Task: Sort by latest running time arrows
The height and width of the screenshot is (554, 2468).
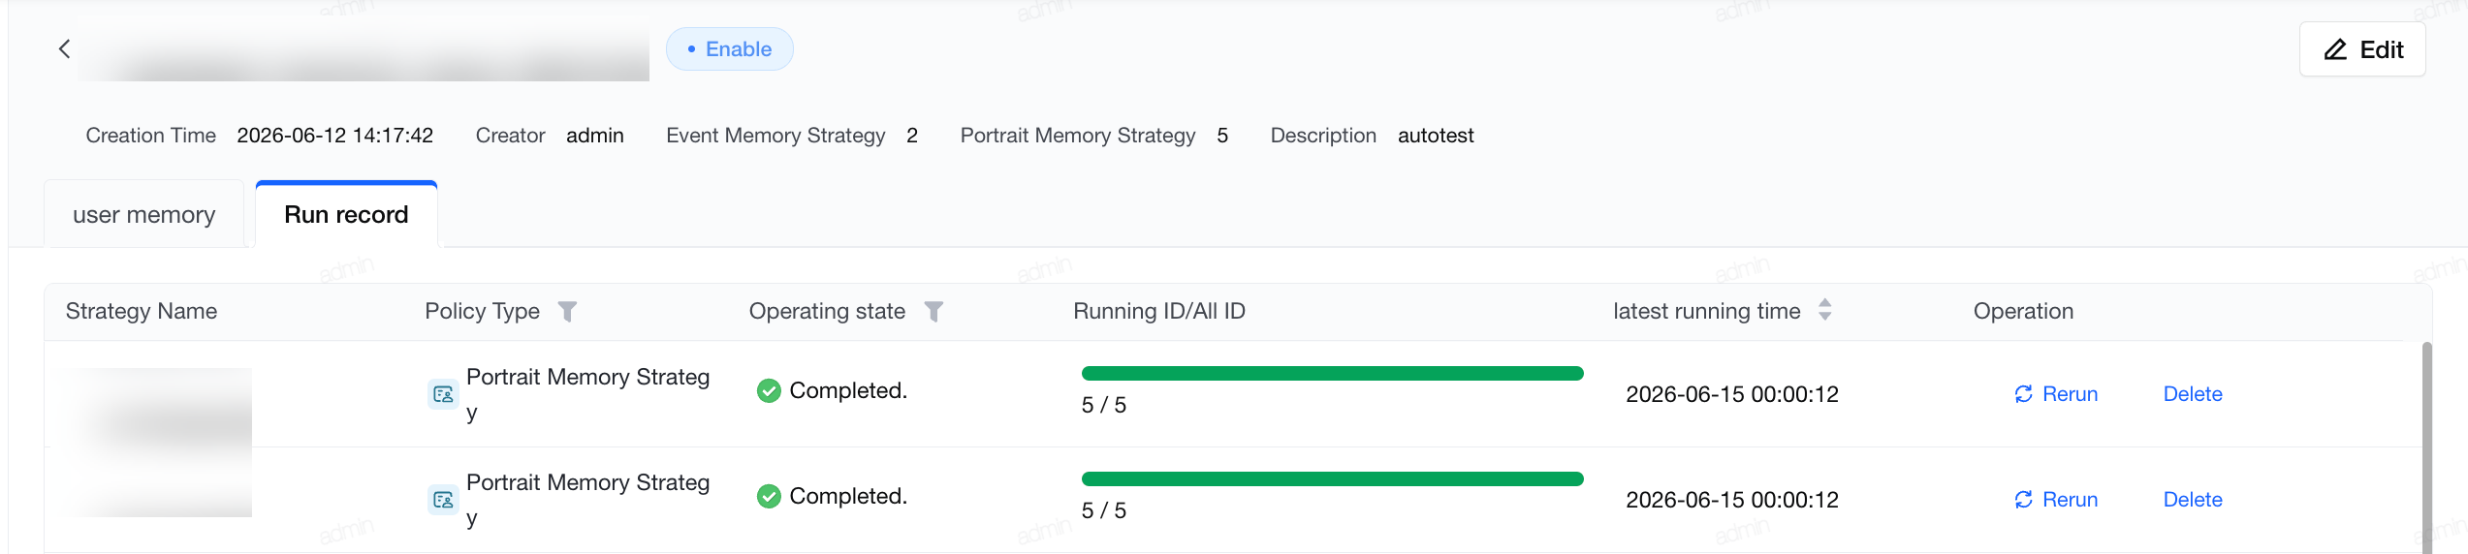Action: (1825, 310)
